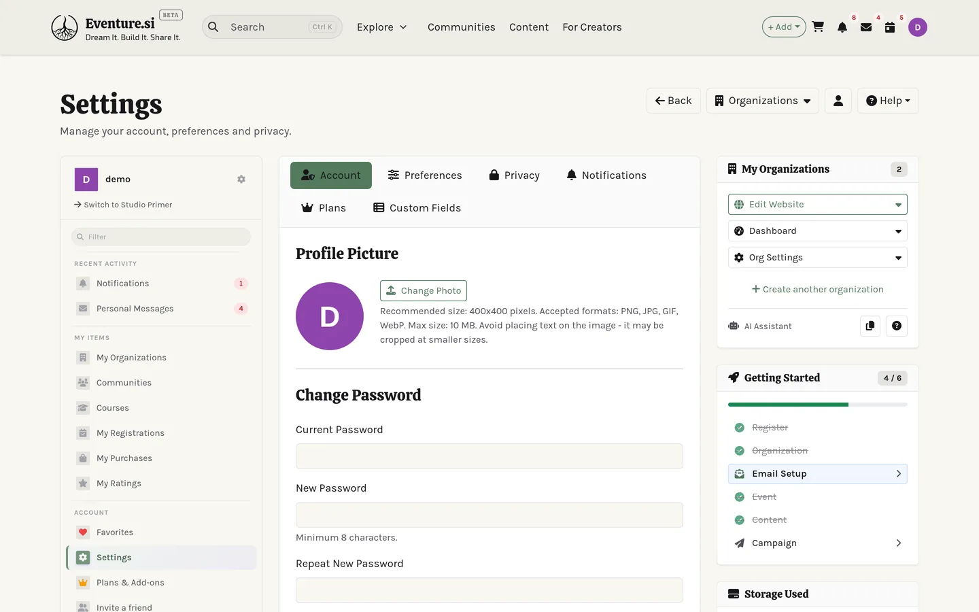The height and width of the screenshot is (612, 979).
Task: Focus the Repeat New Password field
Action: (x=489, y=590)
